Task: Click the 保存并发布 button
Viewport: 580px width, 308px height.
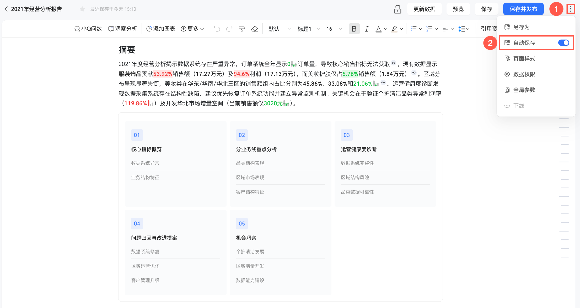Action: coord(523,9)
